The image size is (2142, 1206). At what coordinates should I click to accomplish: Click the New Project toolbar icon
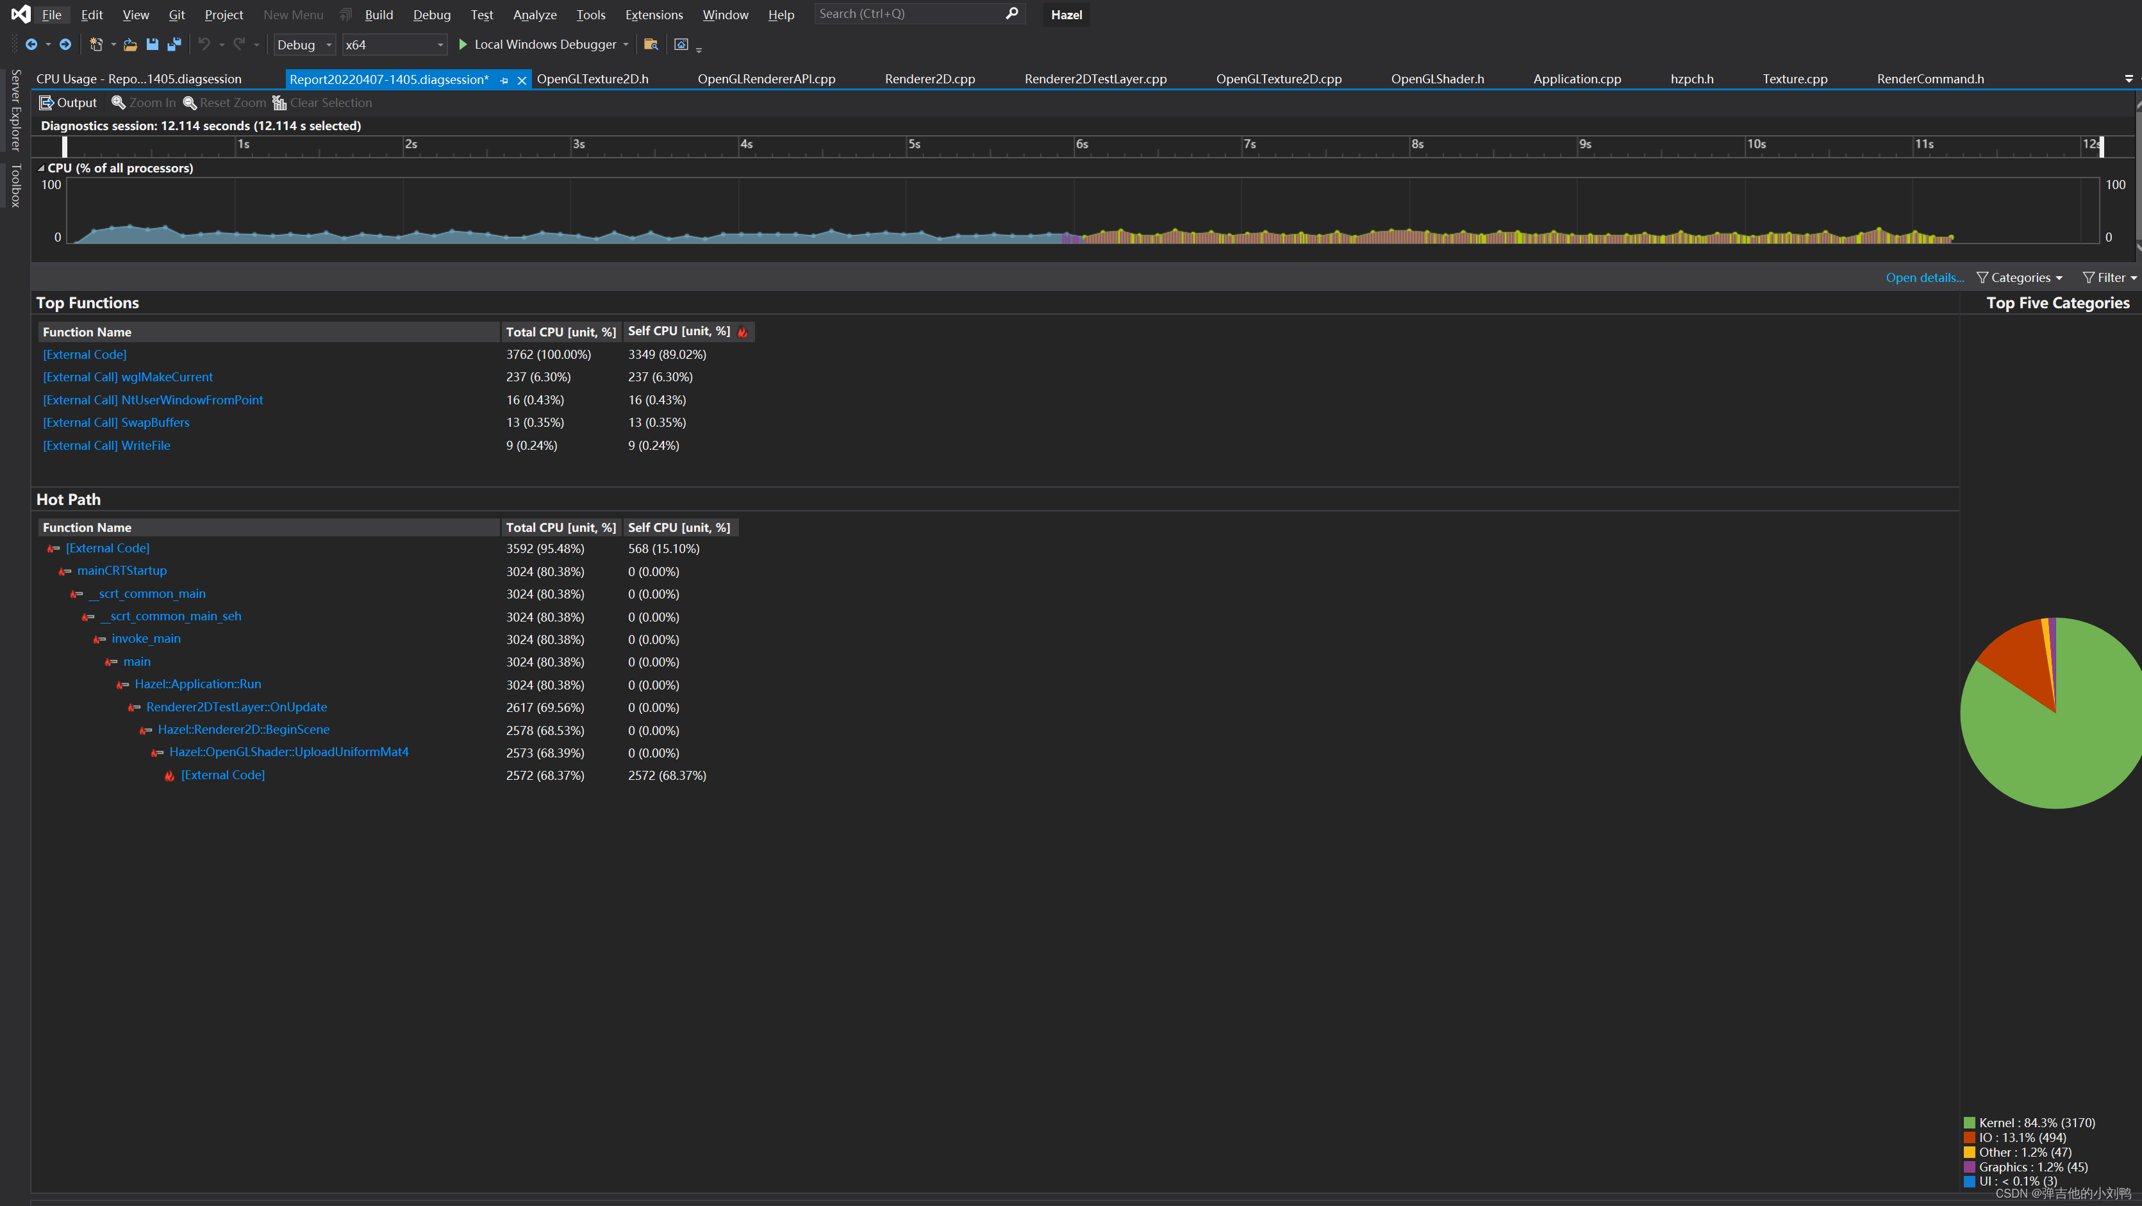click(x=96, y=45)
